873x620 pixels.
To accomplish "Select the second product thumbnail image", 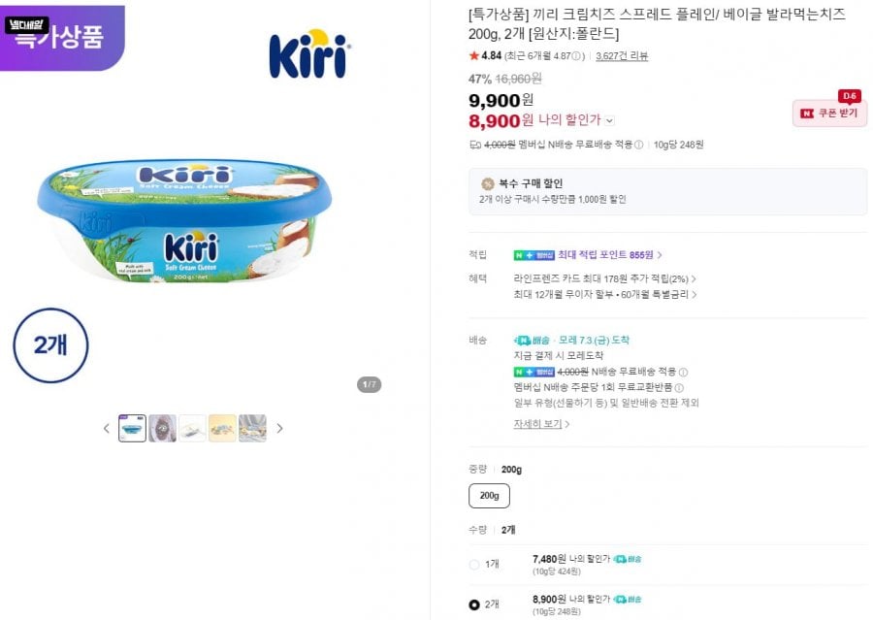I will [162, 429].
